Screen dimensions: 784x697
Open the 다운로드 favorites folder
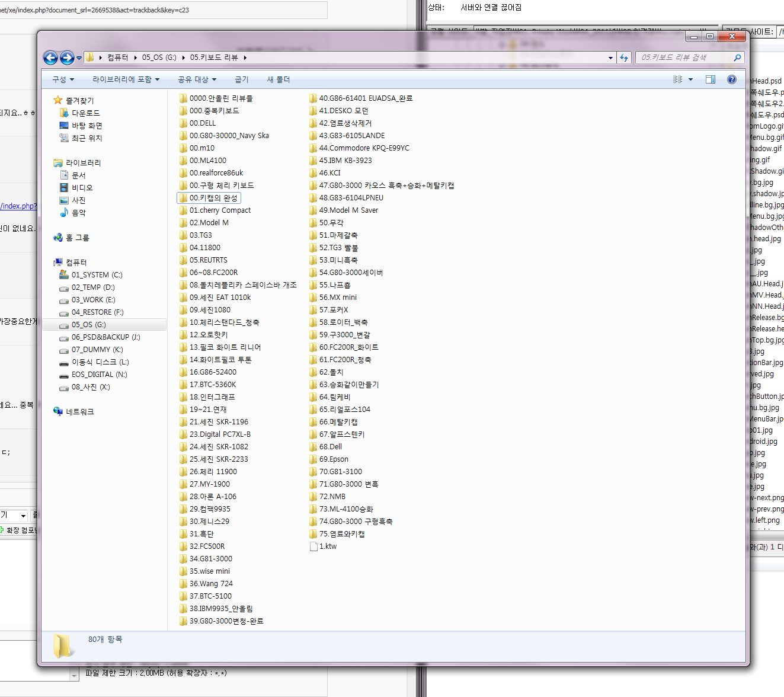80,113
